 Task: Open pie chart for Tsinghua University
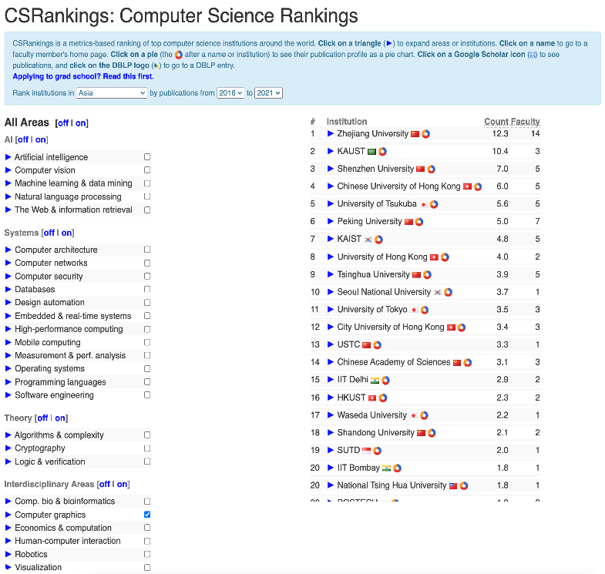pyautogui.click(x=427, y=275)
